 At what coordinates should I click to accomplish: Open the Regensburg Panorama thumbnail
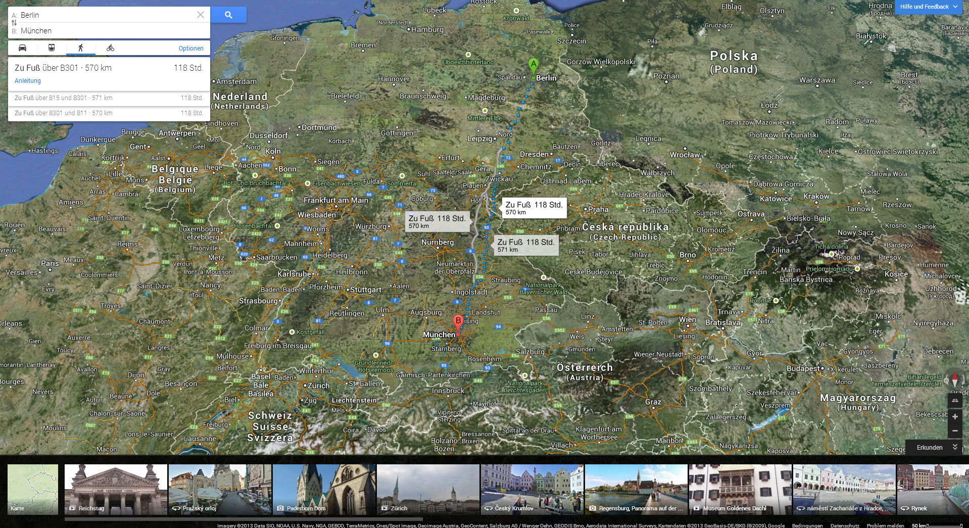click(636, 489)
